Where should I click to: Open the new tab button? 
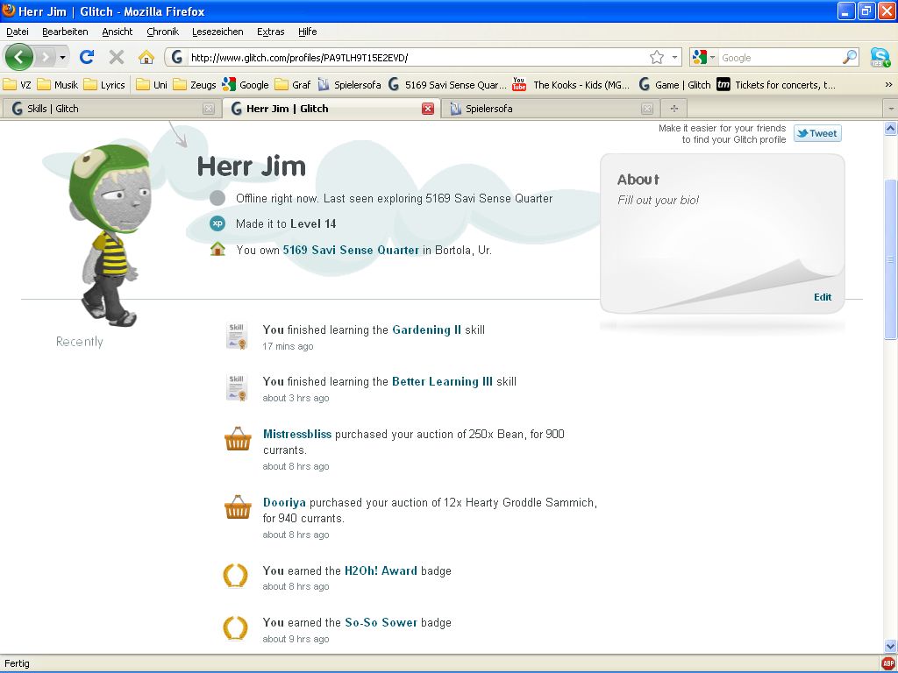click(x=673, y=109)
